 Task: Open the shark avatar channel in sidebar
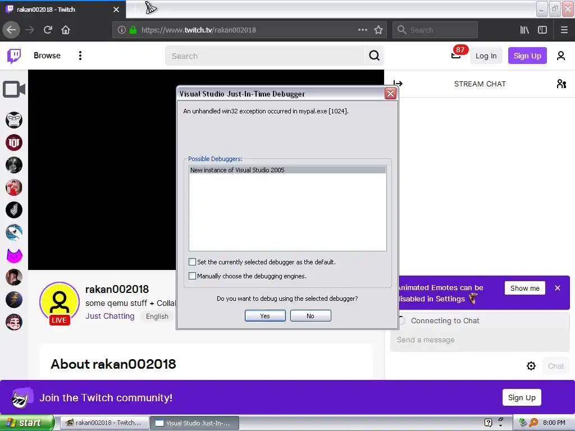[14, 232]
